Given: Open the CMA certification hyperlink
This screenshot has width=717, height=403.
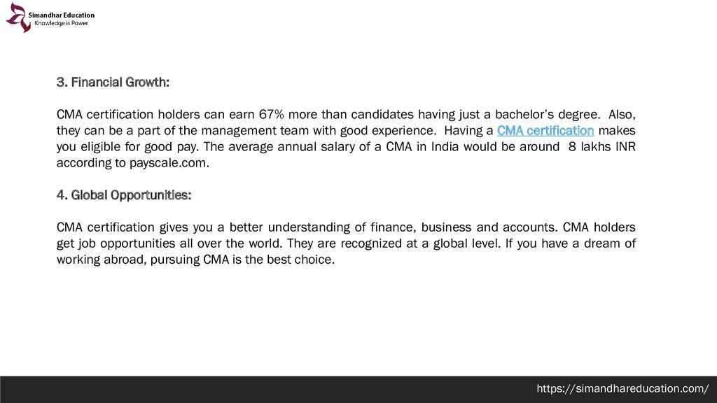Looking at the screenshot, I should click(x=545, y=131).
